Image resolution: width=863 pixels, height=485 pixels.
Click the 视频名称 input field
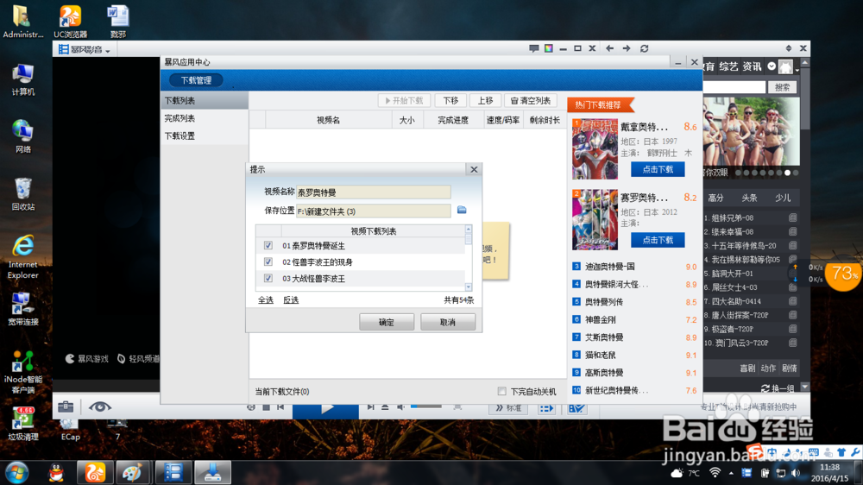point(374,192)
